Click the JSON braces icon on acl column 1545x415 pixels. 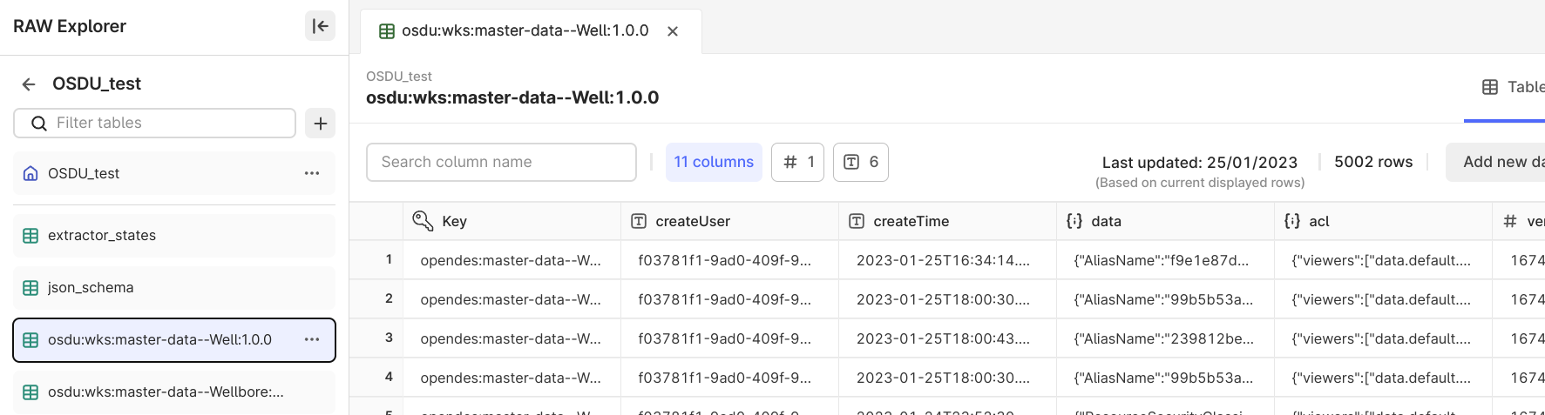1292,221
